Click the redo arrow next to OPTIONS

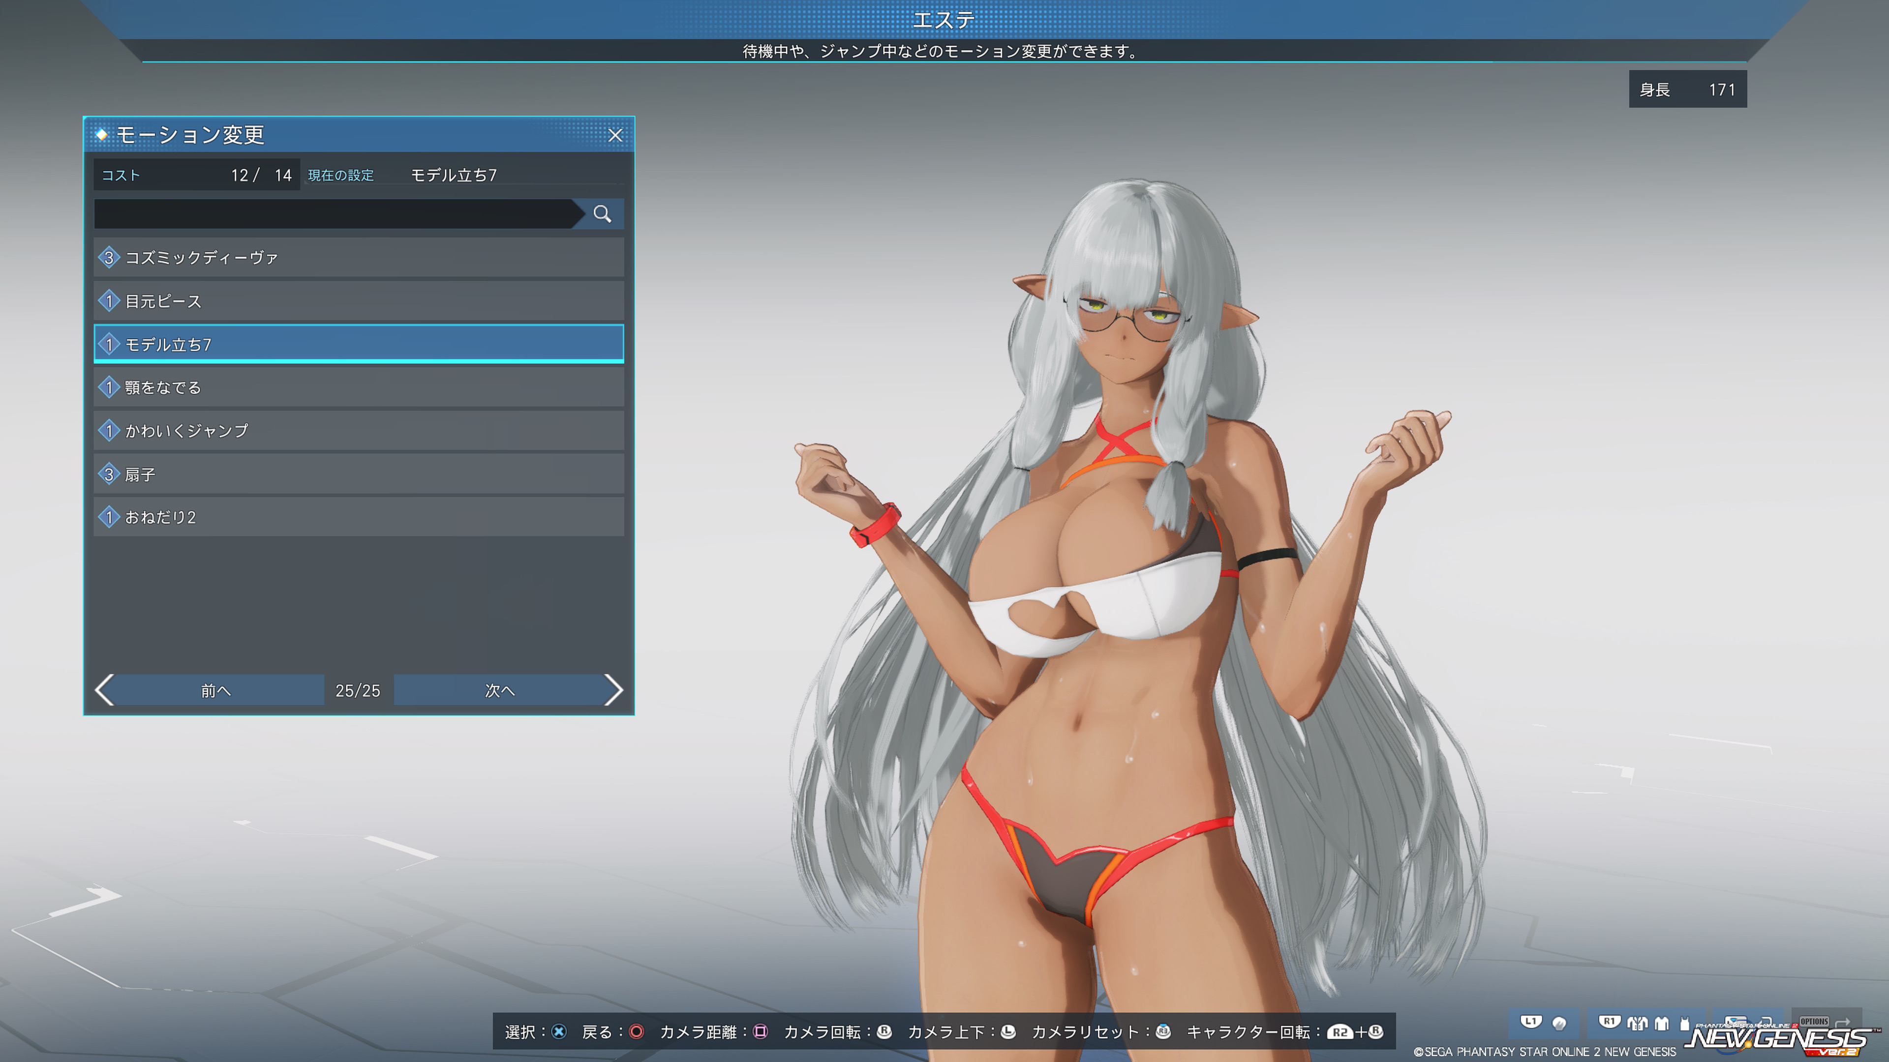pos(1843,1022)
